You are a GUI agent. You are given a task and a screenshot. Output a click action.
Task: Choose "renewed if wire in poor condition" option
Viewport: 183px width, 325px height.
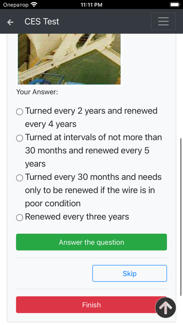pos(20,178)
